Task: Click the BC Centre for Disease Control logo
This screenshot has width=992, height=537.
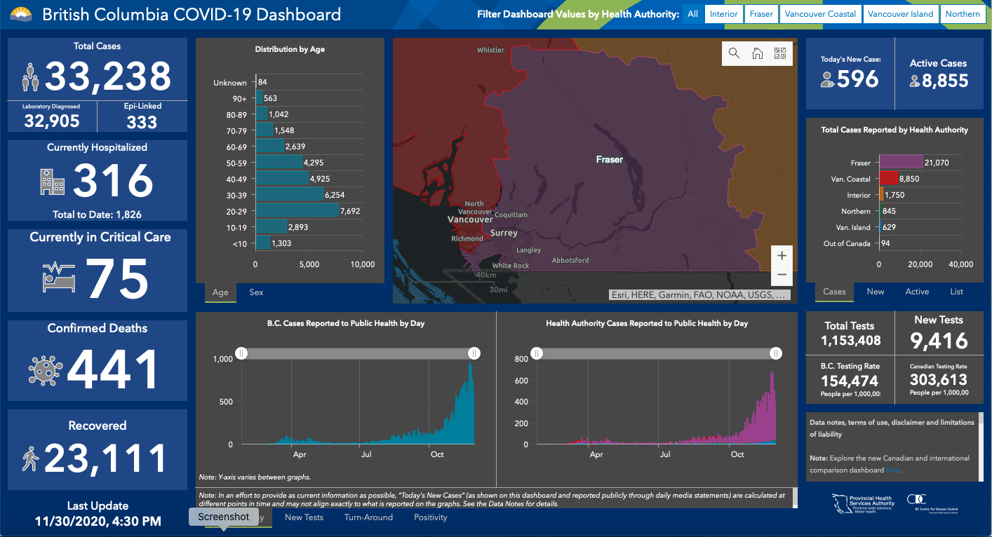Action: coord(932,504)
